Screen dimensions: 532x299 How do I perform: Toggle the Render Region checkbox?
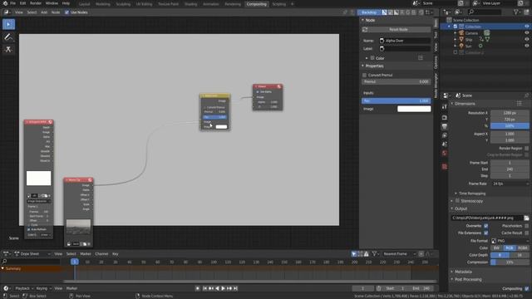(526, 148)
